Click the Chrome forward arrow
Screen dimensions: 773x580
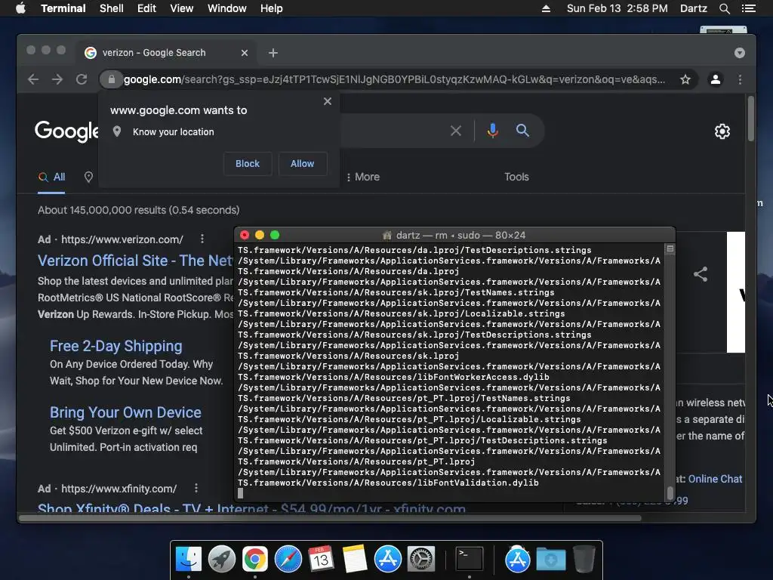(x=57, y=79)
